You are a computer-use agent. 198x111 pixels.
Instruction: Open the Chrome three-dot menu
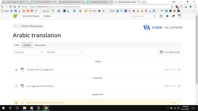click(x=195, y=7)
